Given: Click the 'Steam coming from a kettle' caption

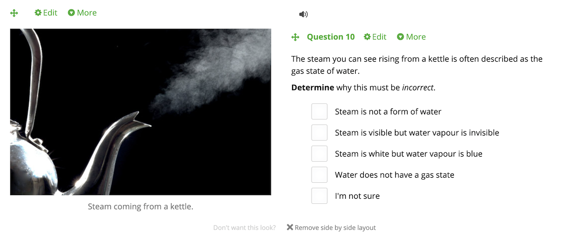Looking at the screenshot, I should [140, 207].
